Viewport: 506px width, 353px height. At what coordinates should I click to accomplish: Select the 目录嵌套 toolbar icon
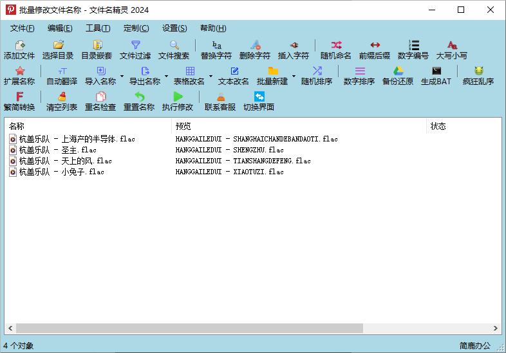coord(97,45)
